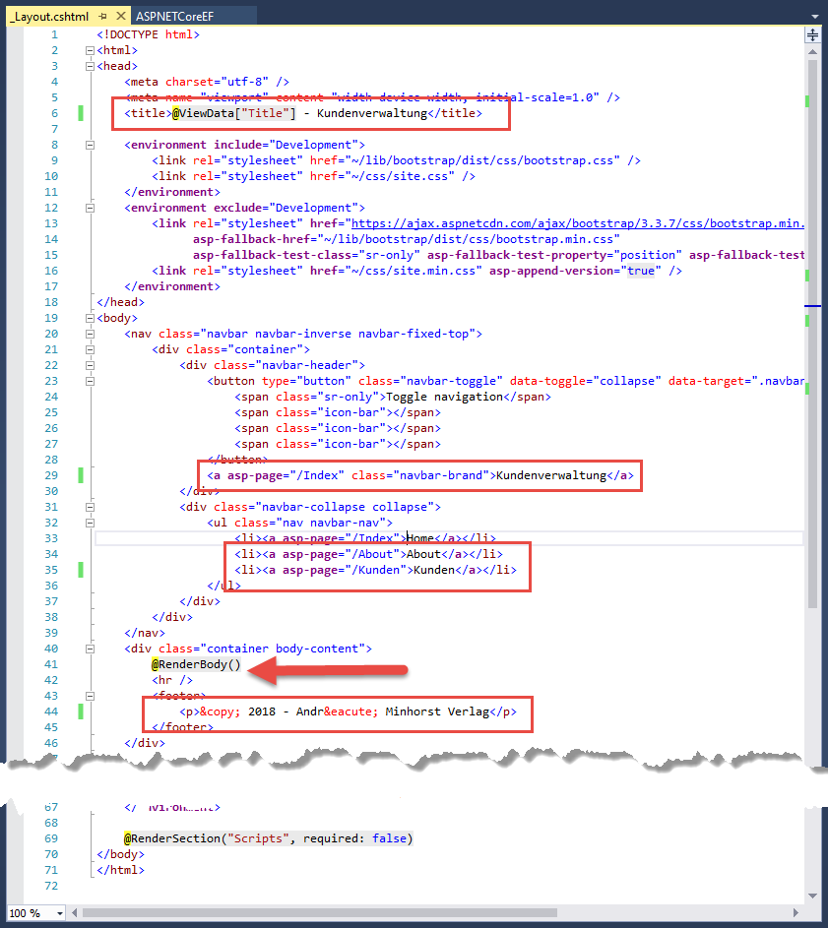
Task: Collapse the nav navbar element outline
Action: click(90, 334)
